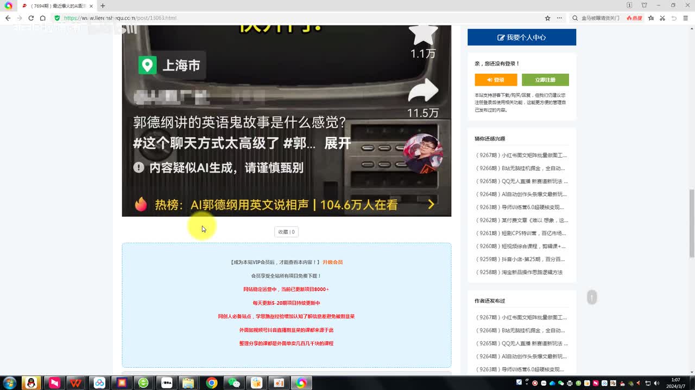Click the green 立即注册 register button
This screenshot has width=695, height=390.
pyautogui.click(x=545, y=80)
